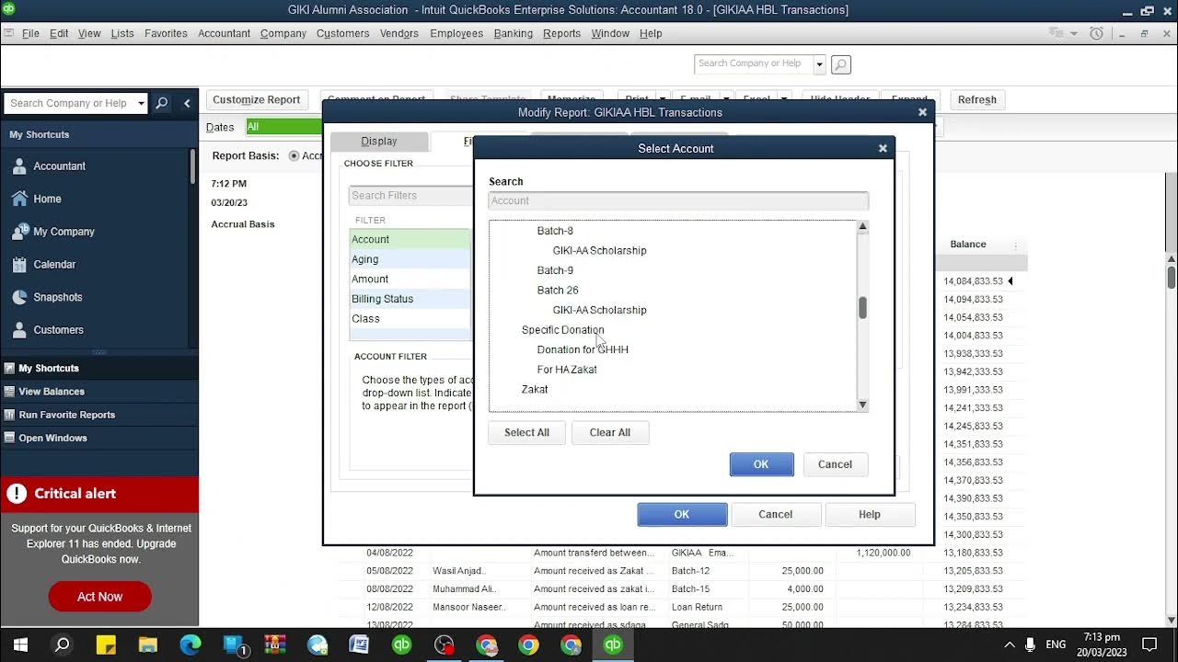
Task: Open the Banking menu
Action: click(513, 33)
